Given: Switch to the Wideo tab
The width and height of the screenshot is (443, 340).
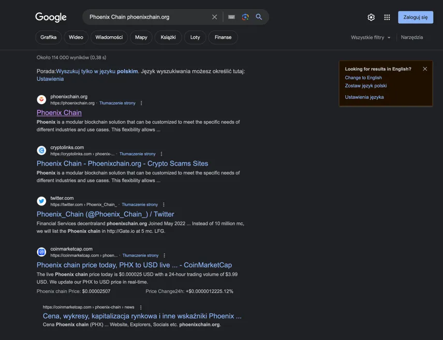Looking at the screenshot, I should coord(76,37).
